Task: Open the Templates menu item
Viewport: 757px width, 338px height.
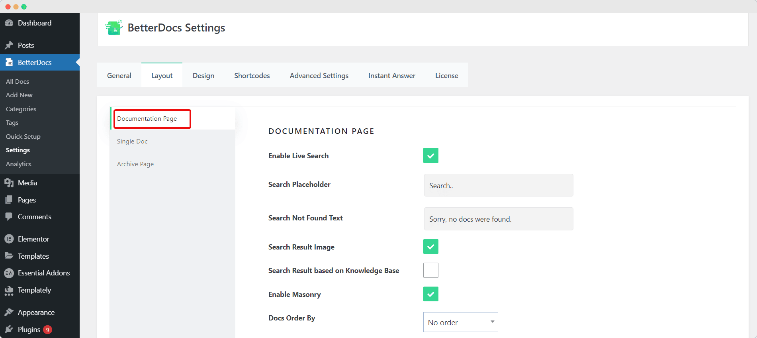Action: tap(40, 256)
